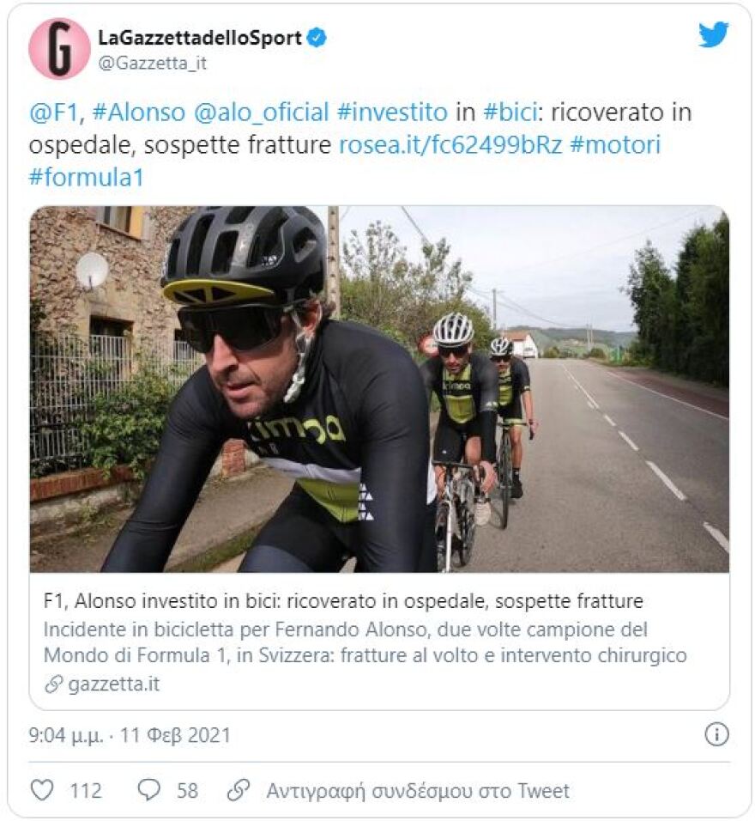
Task: Visit the @alo_oficial mention
Action: point(262,113)
